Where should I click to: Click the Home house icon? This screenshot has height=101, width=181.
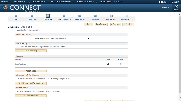[x=160, y=2]
